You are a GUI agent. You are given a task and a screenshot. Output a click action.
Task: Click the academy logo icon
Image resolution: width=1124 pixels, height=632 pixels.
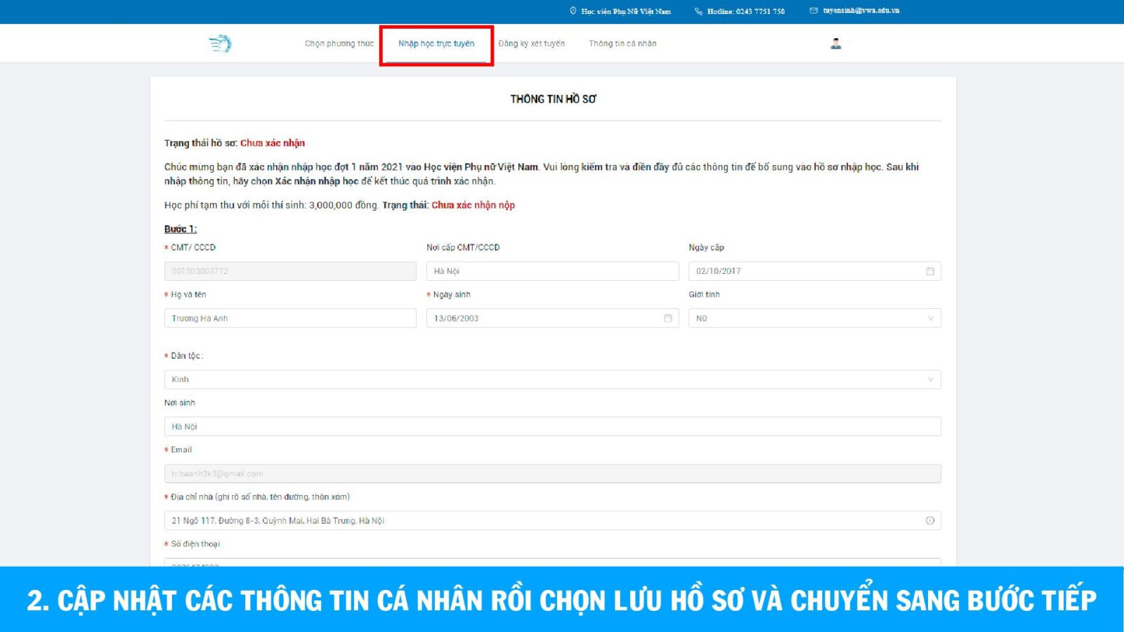pyautogui.click(x=221, y=44)
